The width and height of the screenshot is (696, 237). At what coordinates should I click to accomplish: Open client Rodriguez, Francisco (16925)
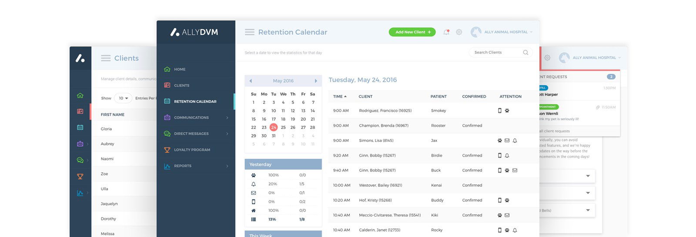coord(385,111)
